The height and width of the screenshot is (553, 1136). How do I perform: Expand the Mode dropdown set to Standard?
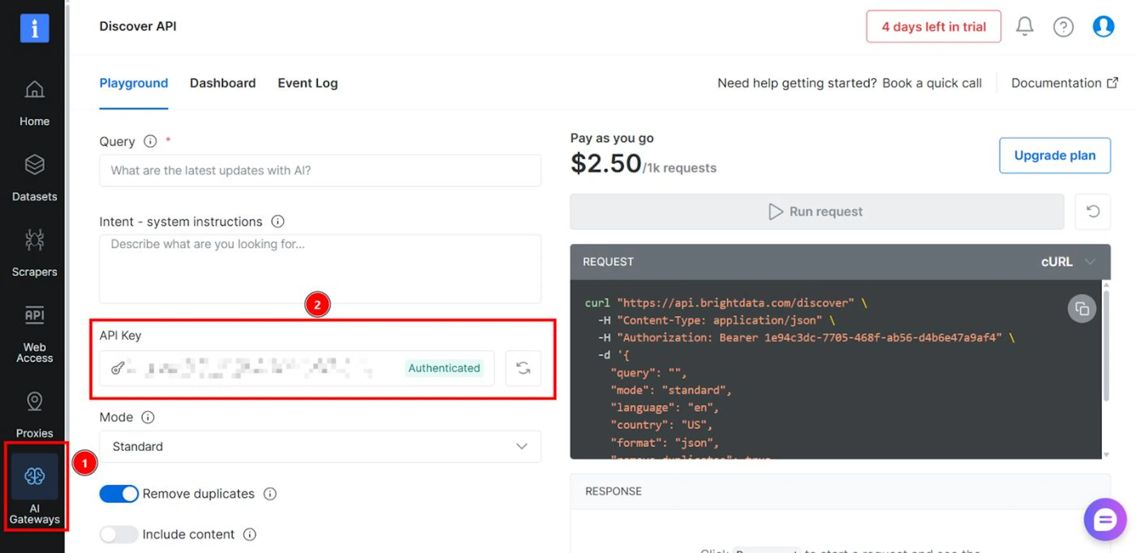point(320,446)
